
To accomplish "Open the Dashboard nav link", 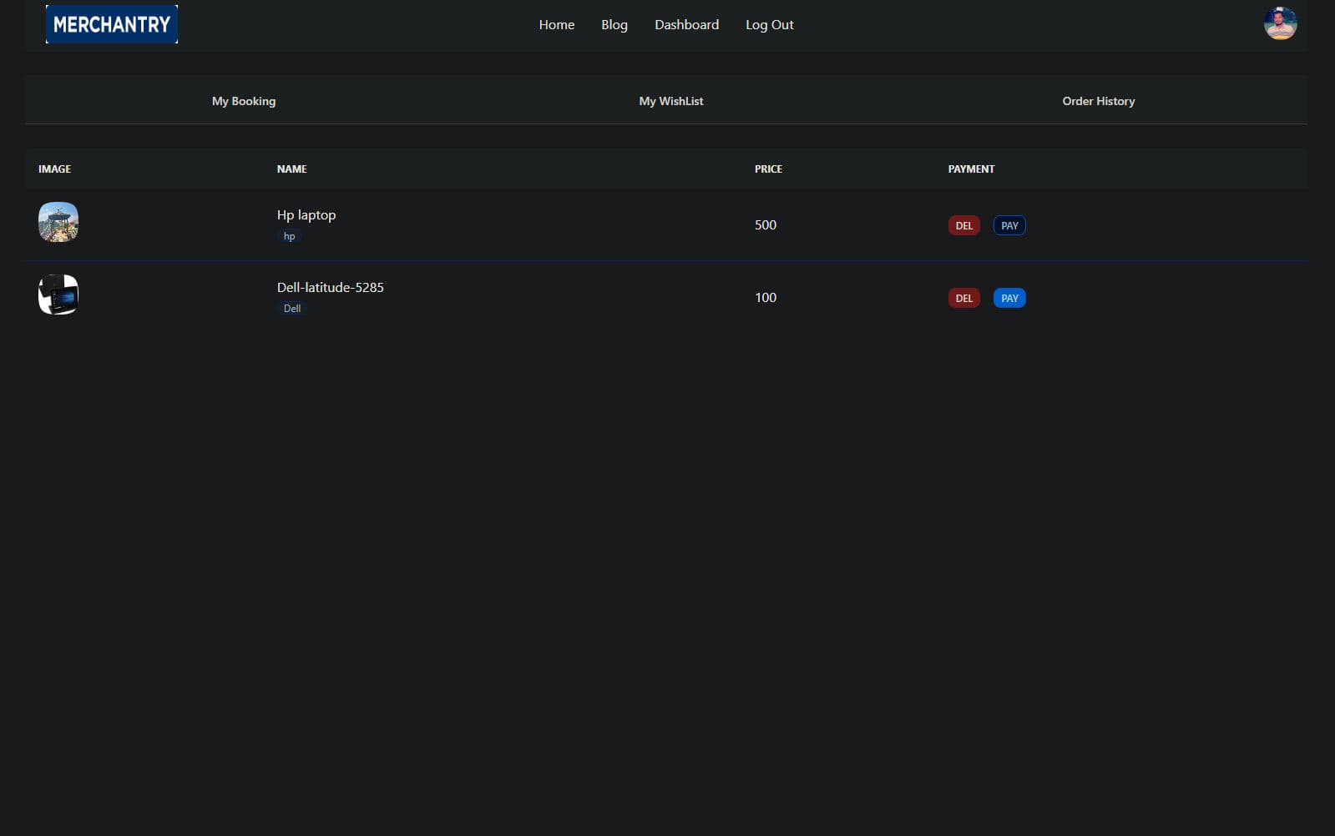I will [686, 25].
